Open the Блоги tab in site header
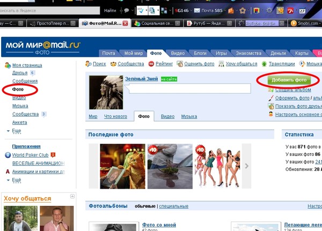This screenshot has height=231, width=322. pyautogui.click(x=200, y=54)
